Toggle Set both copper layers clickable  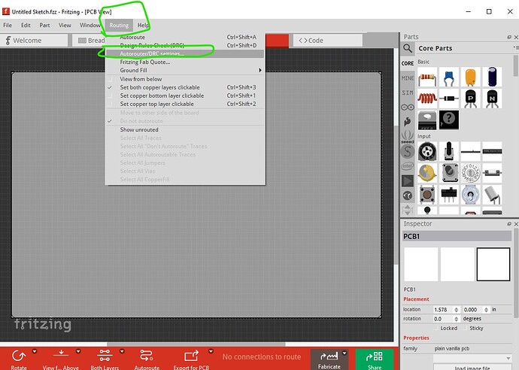185,87
